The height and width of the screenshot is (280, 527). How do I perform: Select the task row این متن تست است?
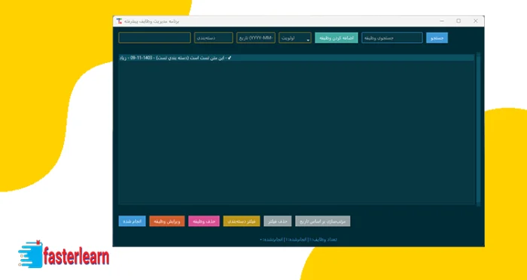point(297,58)
